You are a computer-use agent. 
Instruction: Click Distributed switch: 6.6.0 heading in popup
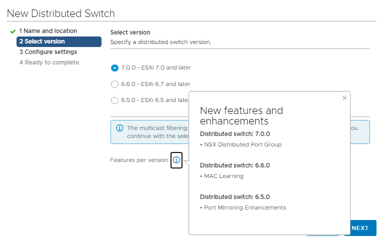(x=234, y=165)
